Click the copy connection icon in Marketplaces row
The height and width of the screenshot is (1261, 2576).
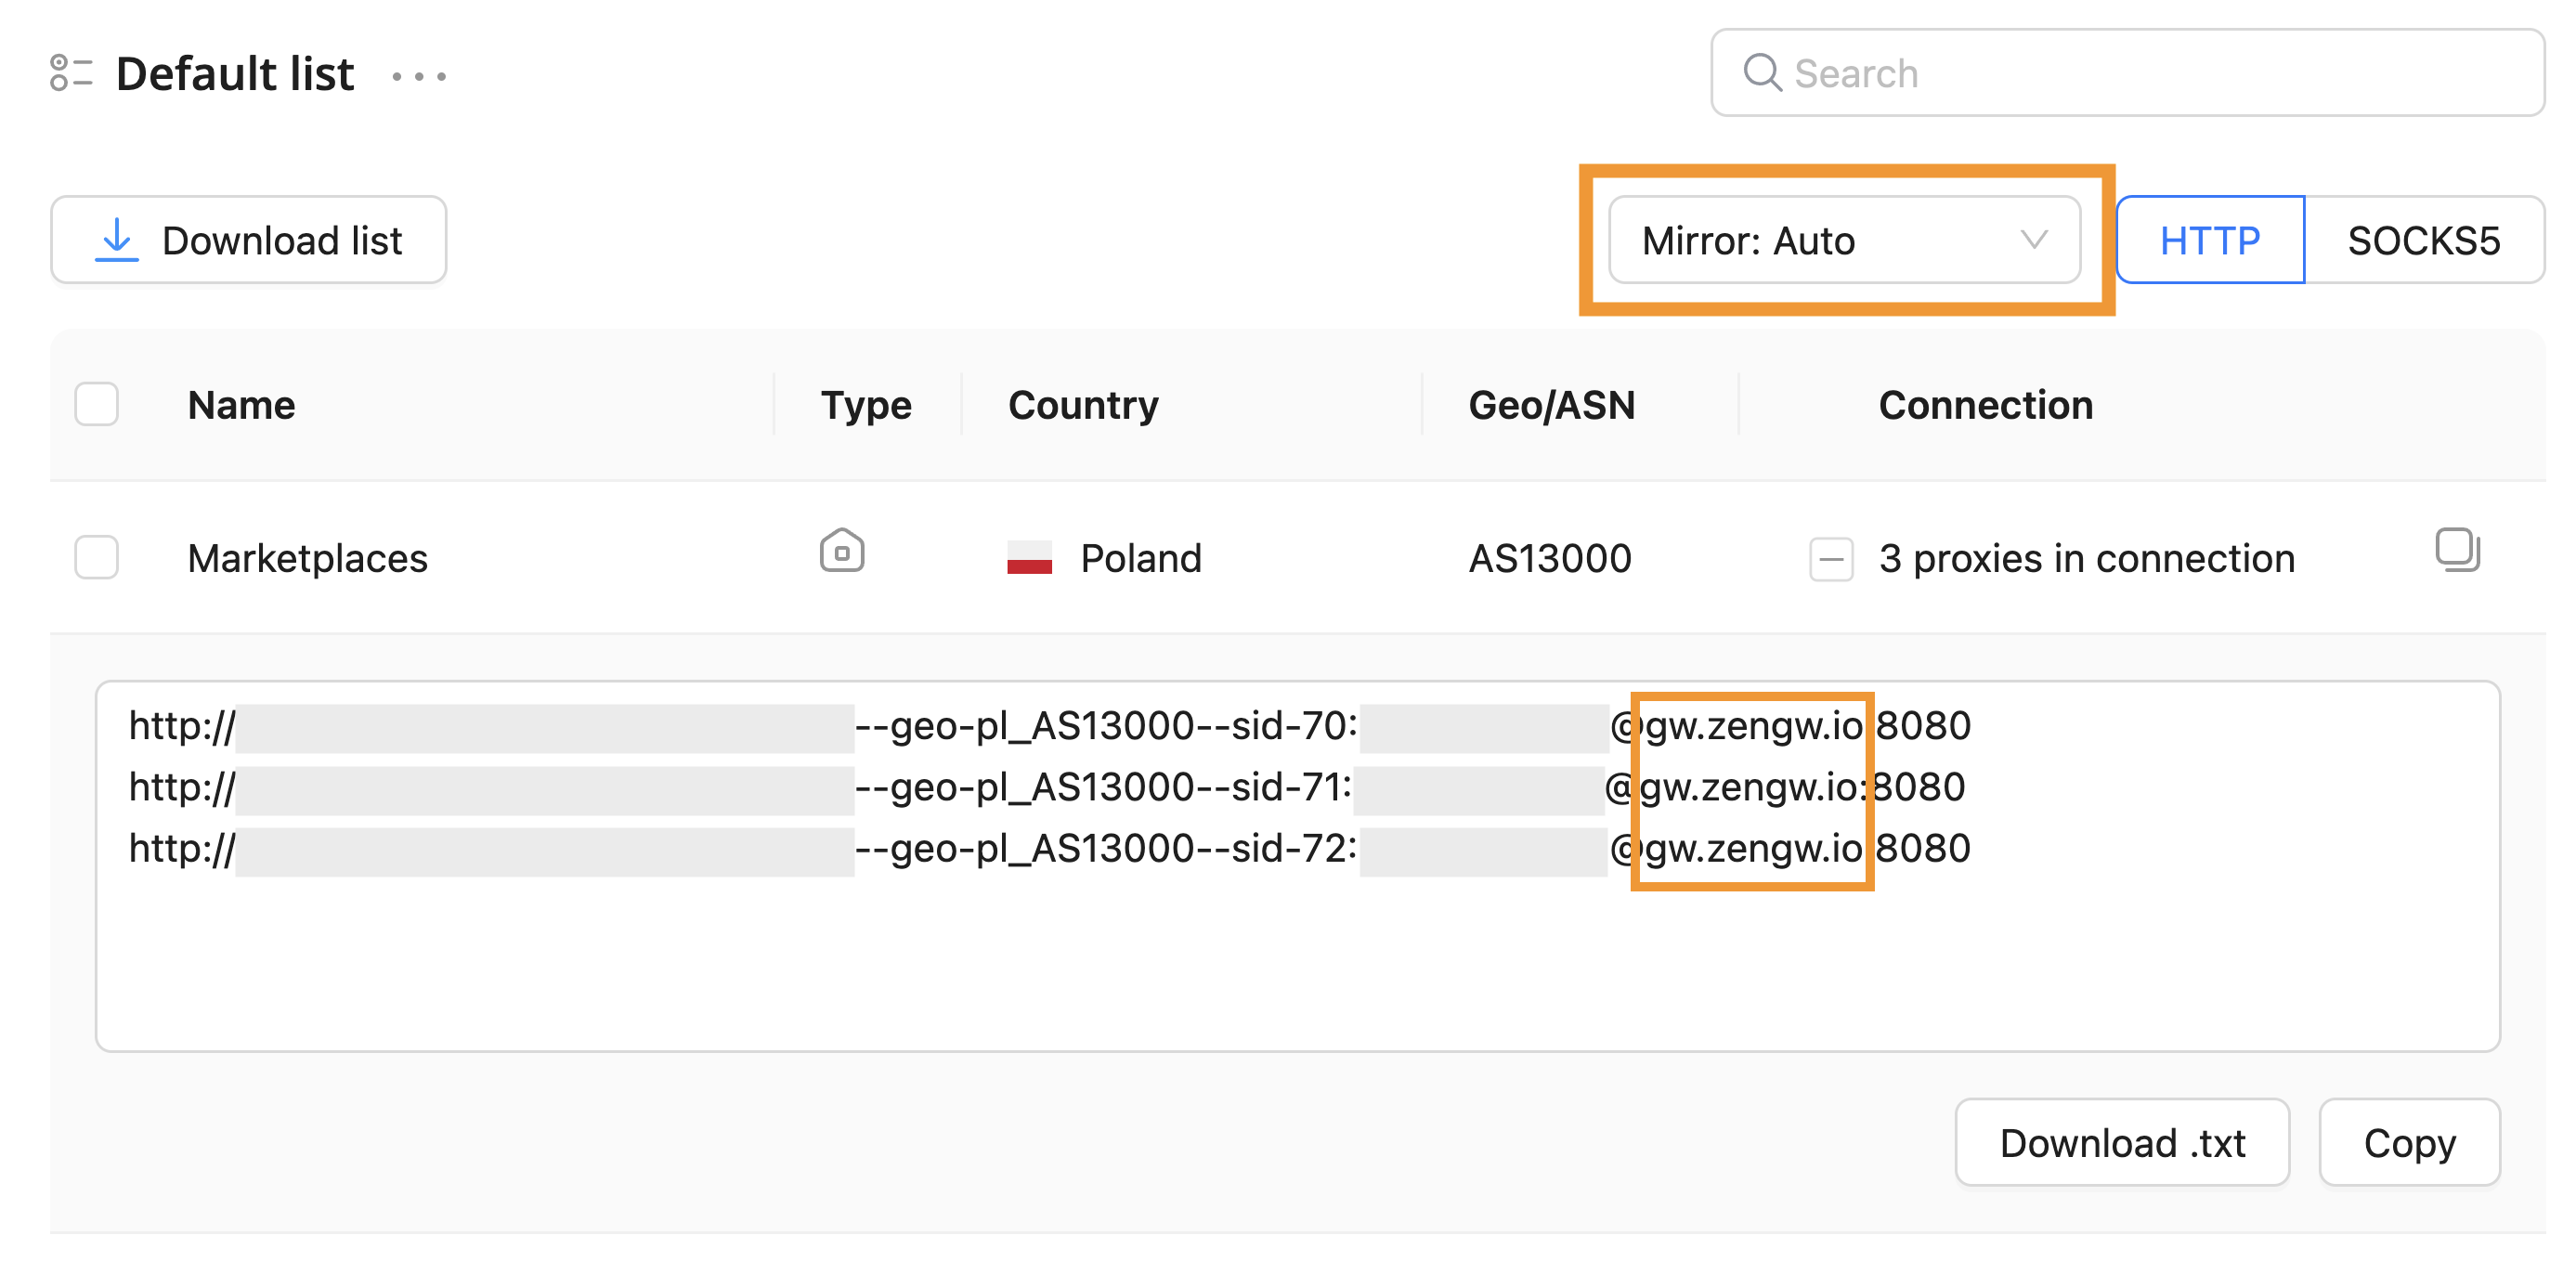2456,550
